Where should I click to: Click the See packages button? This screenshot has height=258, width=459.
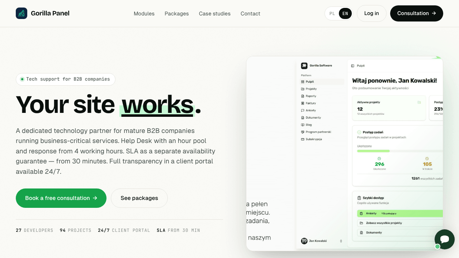139,198
